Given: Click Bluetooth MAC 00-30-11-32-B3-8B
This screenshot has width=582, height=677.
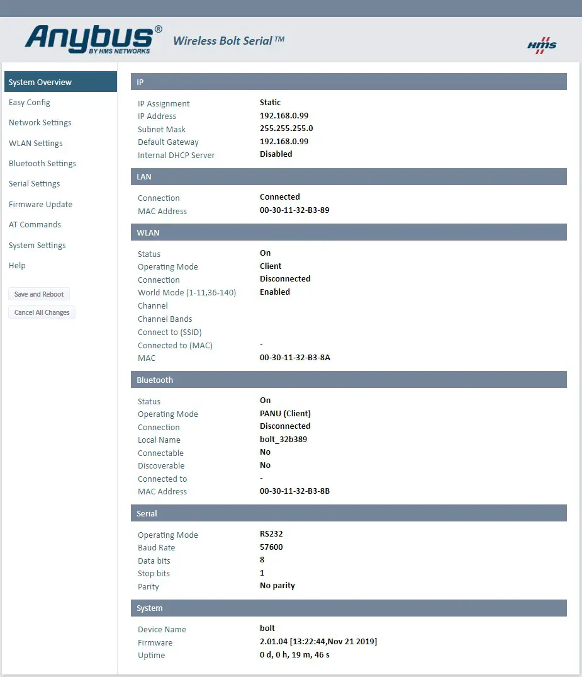Looking at the screenshot, I should tap(294, 491).
